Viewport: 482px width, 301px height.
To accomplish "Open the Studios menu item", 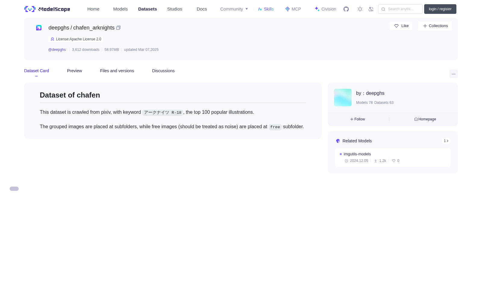I will coord(175,9).
